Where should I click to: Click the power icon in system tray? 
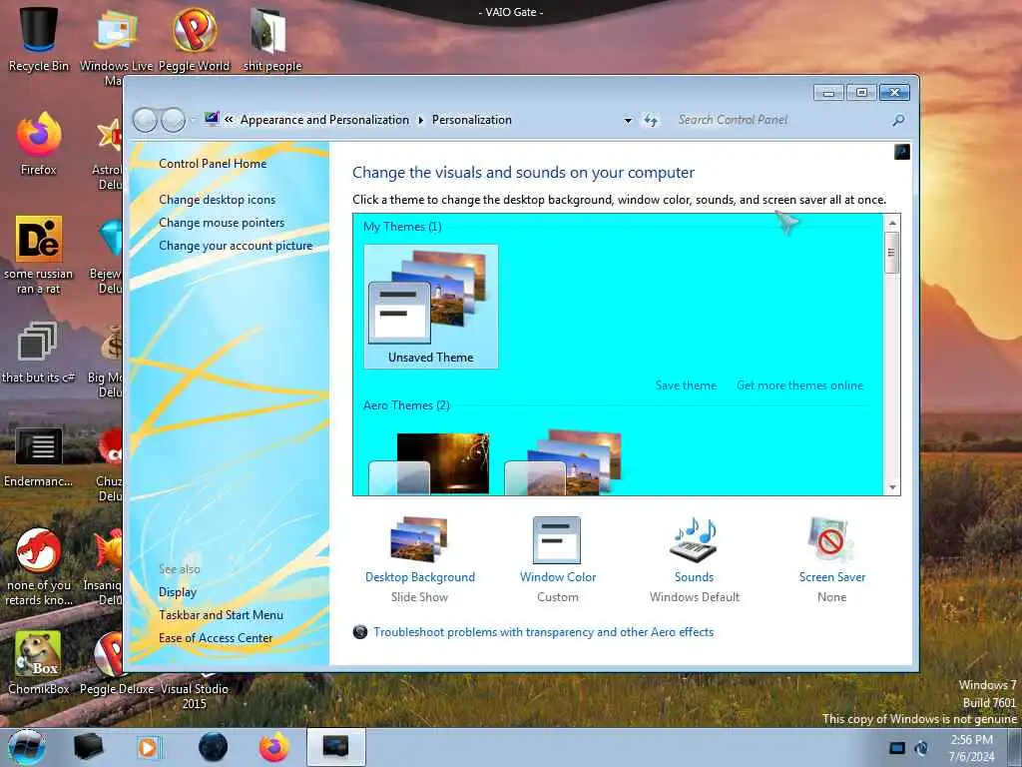pos(921,748)
